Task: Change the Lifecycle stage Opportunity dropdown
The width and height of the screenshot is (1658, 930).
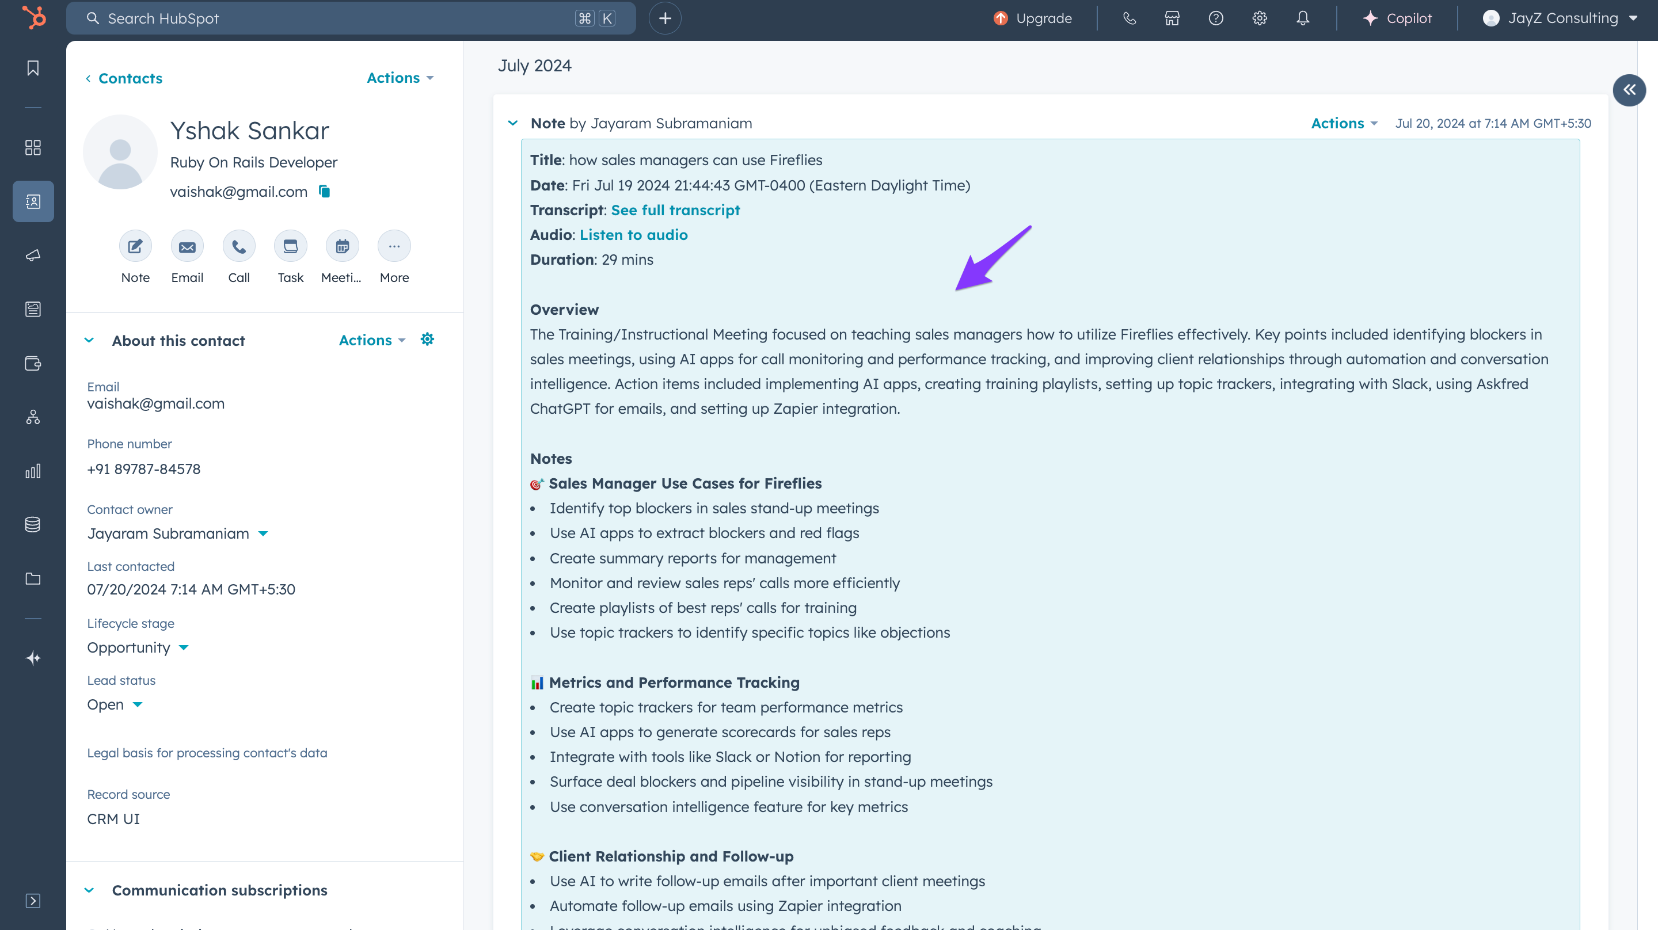Action: (138, 647)
